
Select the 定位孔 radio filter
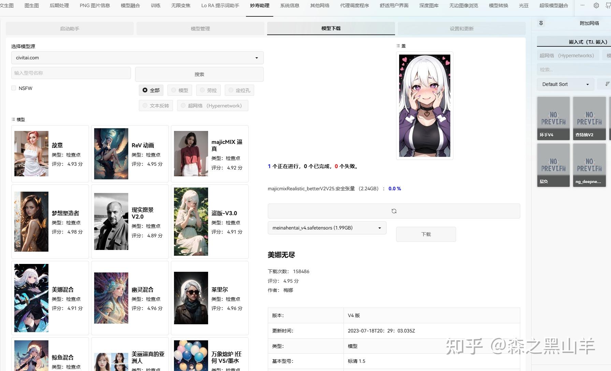pyautogui.click(x=239, y=90)
